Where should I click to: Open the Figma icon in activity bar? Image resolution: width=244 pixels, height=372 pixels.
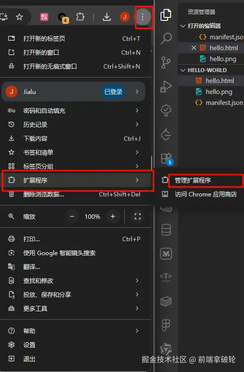point(166,325)
